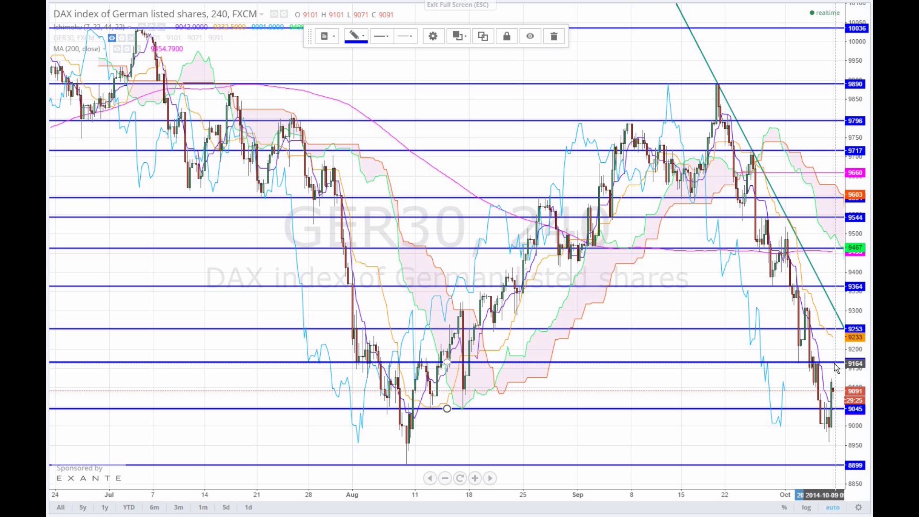Select the YTD time range
Screen dimensions: 919x517
coord(129,507)
